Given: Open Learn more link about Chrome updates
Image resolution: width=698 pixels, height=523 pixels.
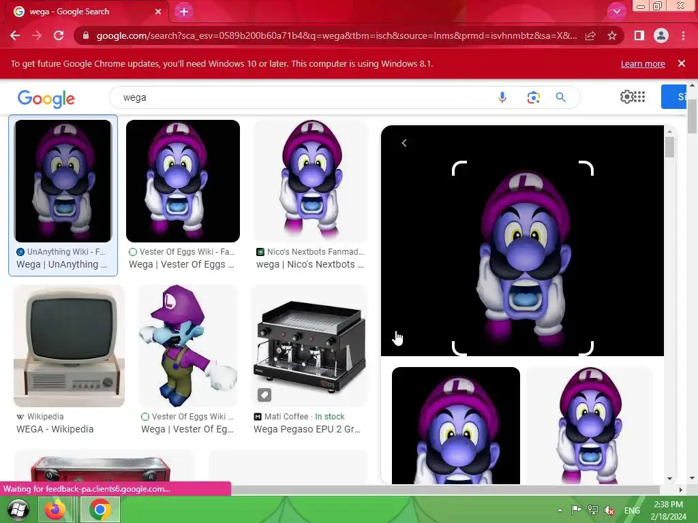Looking at the screenshot, I should click(x=643, y=63).
